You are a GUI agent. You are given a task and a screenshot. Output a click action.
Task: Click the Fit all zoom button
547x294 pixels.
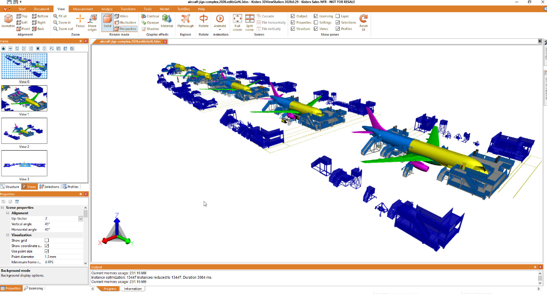pos(60,16)
